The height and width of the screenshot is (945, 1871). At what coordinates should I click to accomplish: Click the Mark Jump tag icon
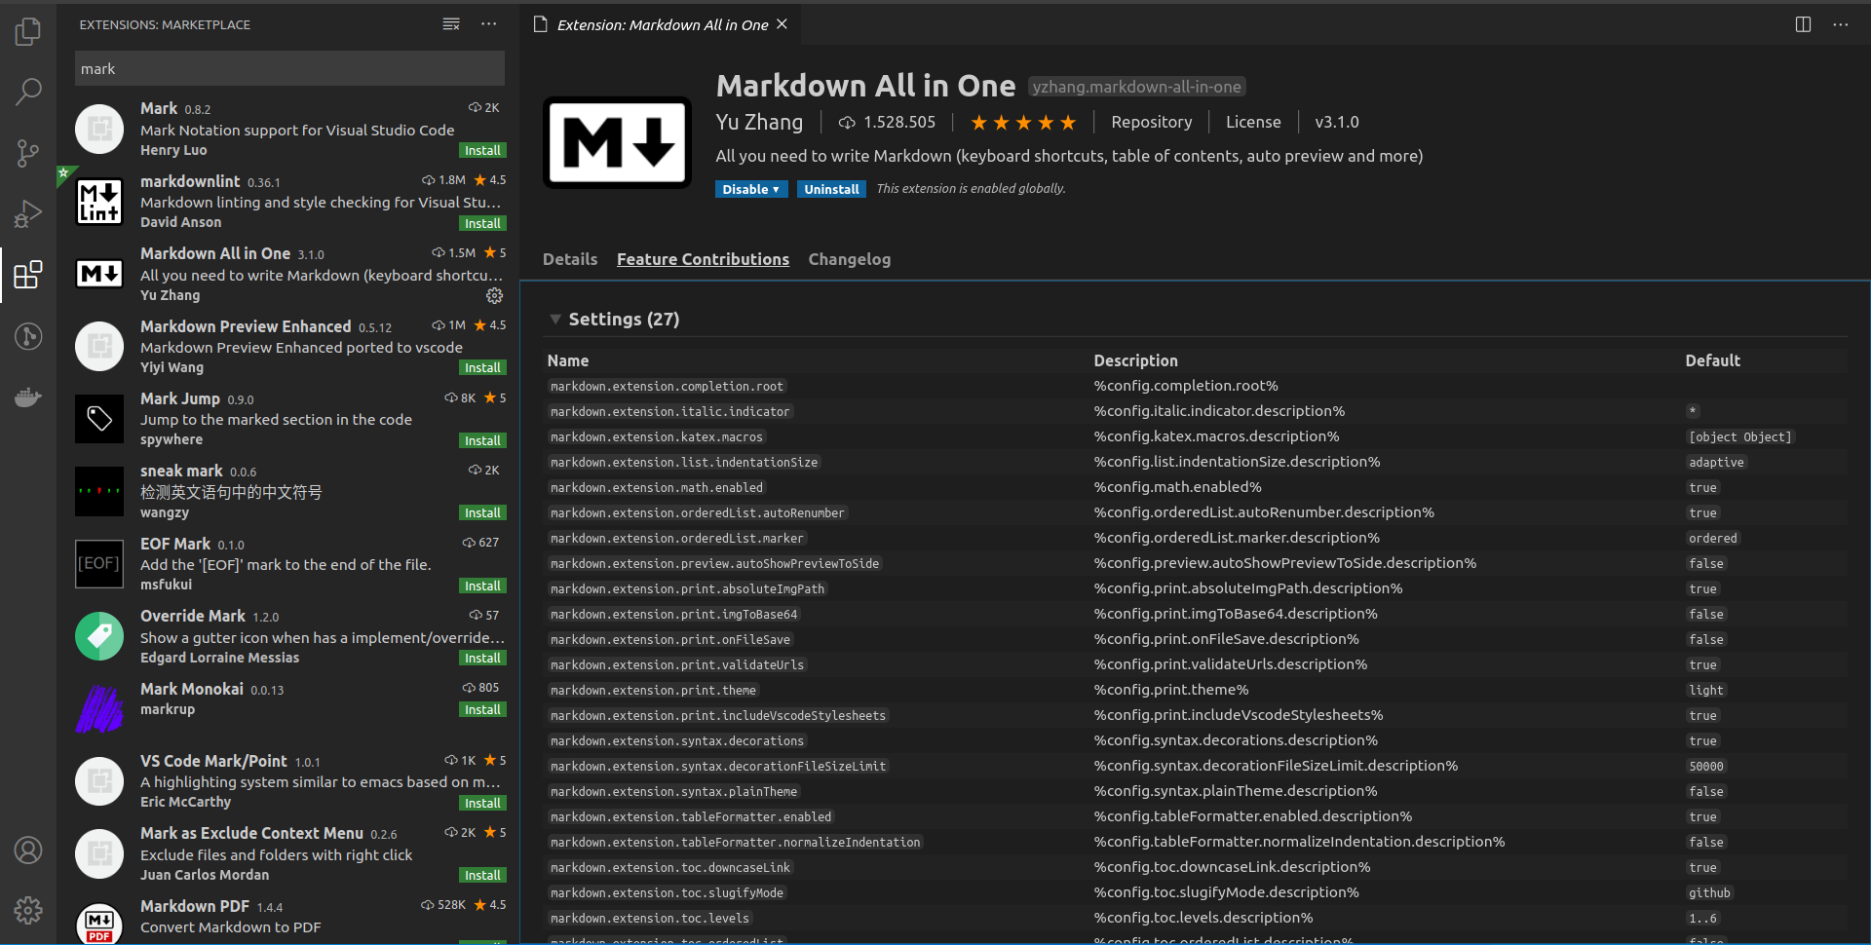pyautogui.click(x=99, y=419)
